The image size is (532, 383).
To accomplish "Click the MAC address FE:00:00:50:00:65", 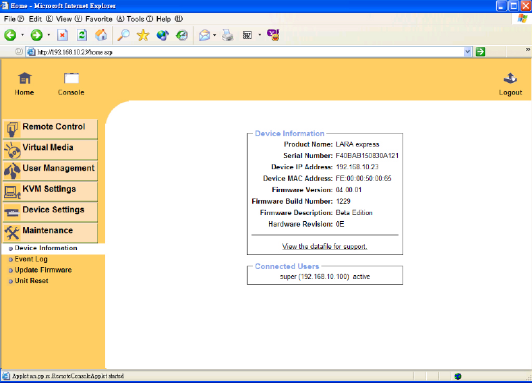I will click(x=363, y=179).
